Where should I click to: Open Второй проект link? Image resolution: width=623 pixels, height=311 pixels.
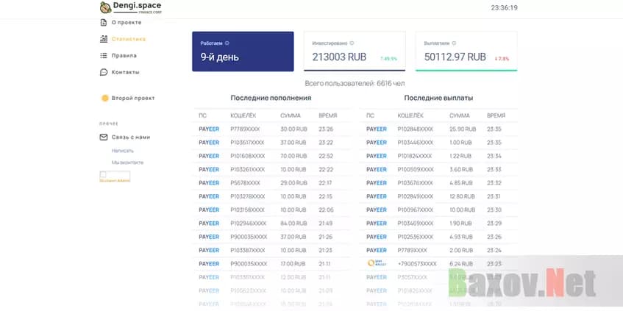[133, 98]
